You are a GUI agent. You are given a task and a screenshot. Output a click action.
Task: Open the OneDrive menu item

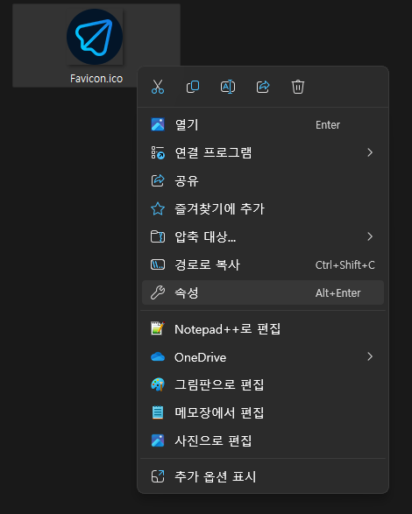tap(263, 357)
